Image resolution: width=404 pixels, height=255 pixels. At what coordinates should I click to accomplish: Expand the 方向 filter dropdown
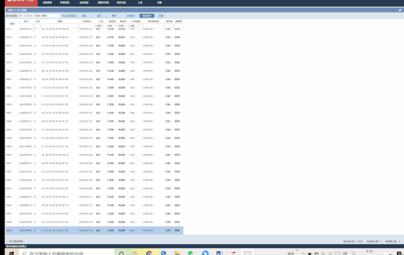click(104, 26)
